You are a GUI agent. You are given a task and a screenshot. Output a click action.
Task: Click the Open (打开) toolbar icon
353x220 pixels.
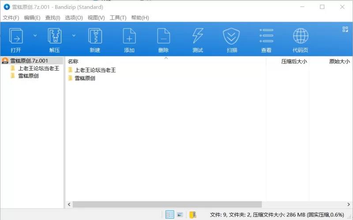16,36
